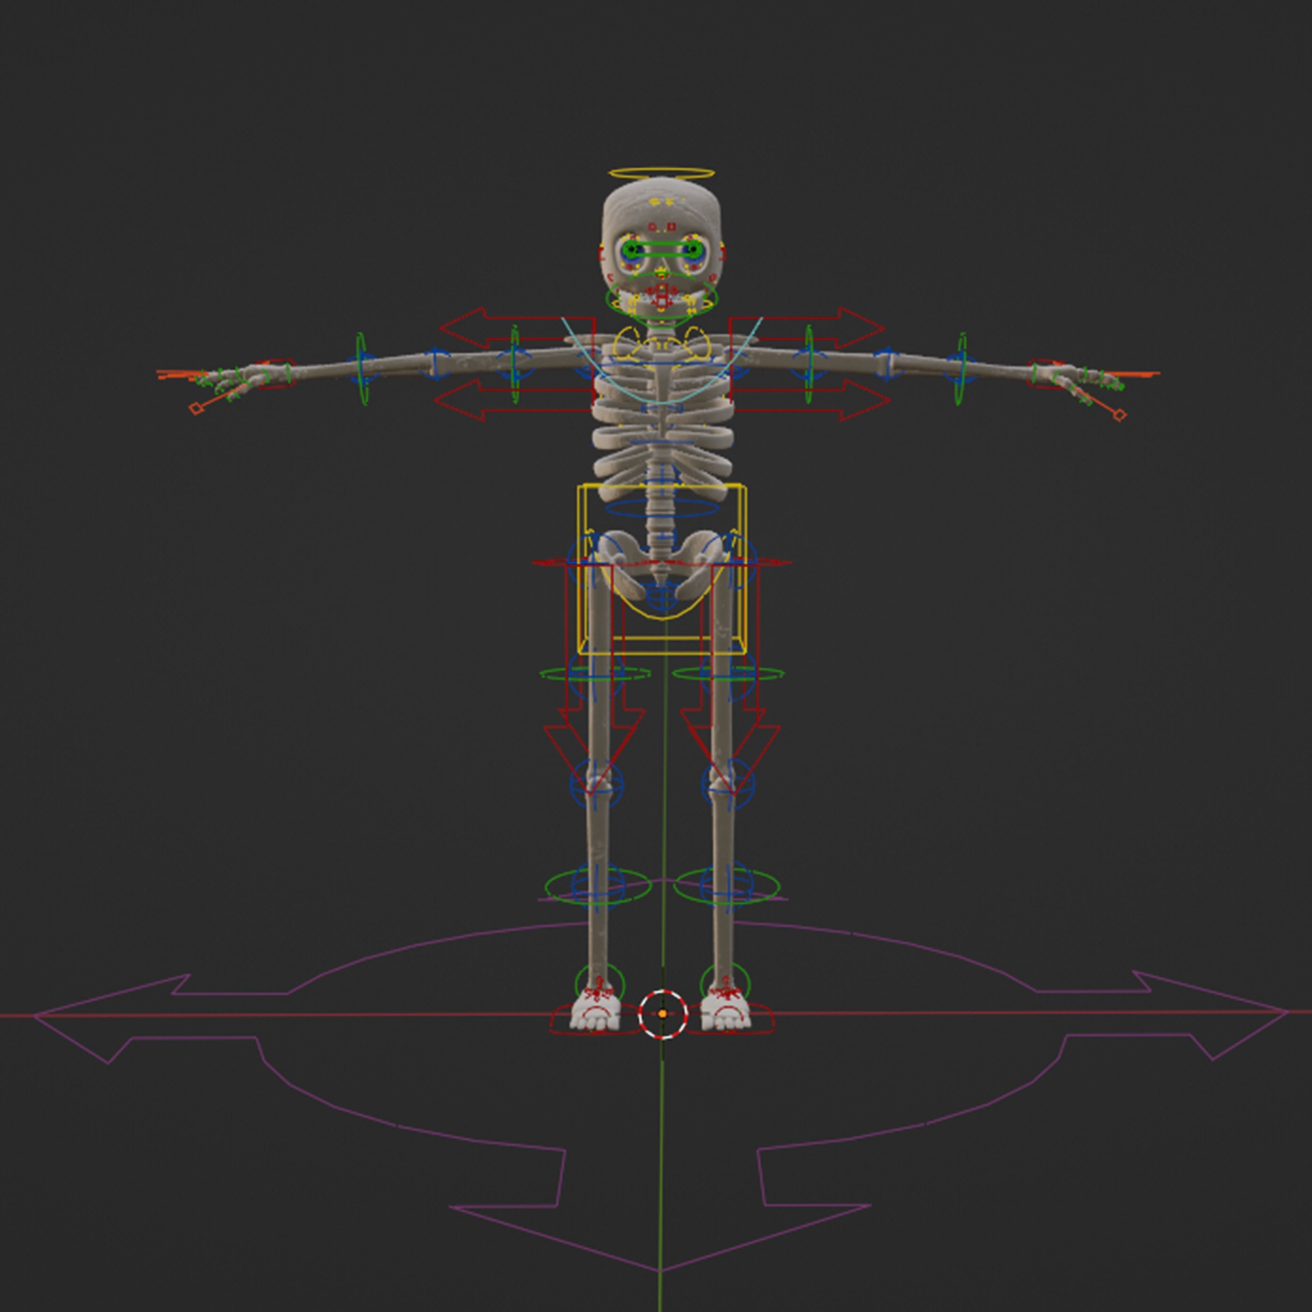Select the yellow halo ring above the skull
The width and height of the screenshot is (1312, 1312).
[x=662, y=174]
